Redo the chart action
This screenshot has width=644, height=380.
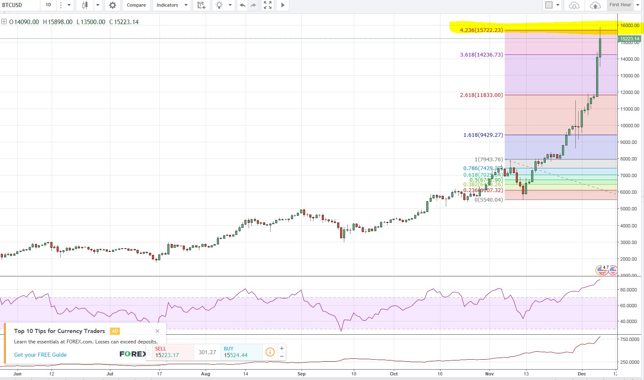pyautogui.click(x=253, y=5)
